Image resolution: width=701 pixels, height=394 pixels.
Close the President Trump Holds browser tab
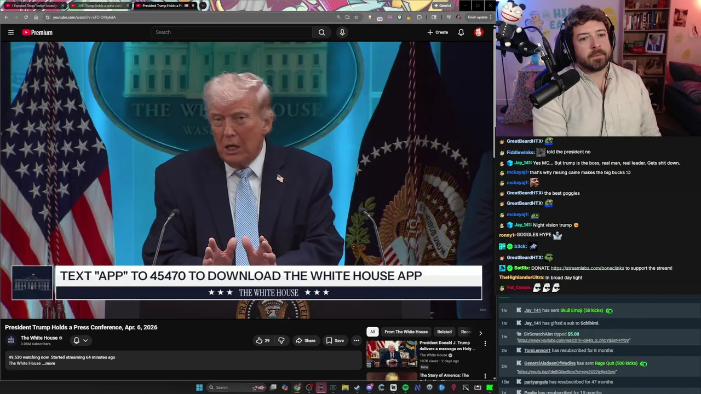[193, 5]
